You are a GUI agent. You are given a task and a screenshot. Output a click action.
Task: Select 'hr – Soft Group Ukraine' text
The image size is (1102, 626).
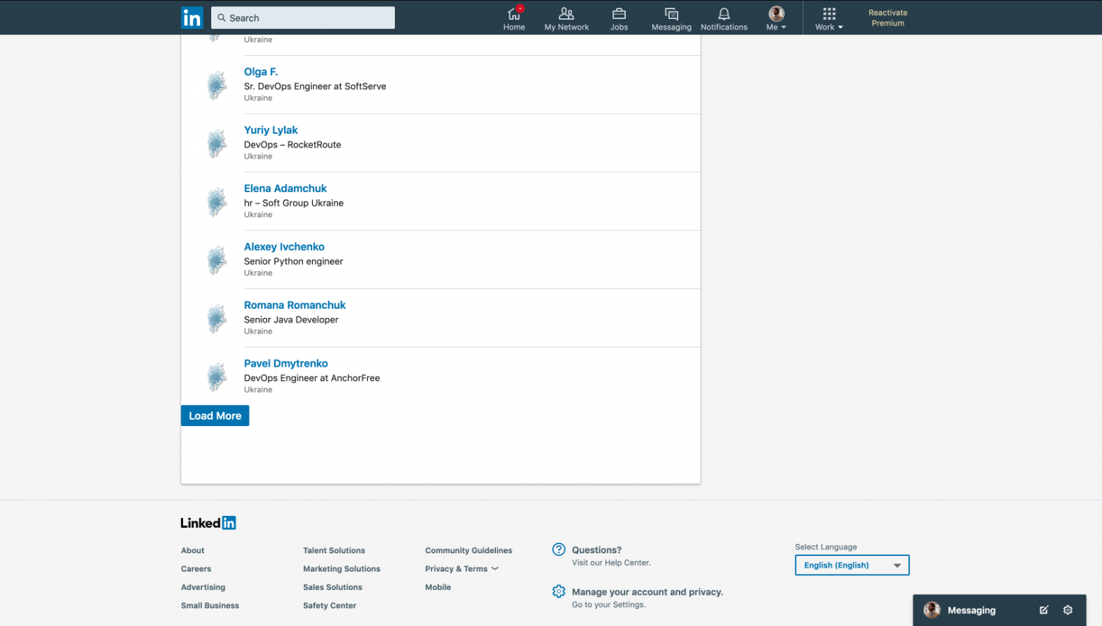(294, 203)
